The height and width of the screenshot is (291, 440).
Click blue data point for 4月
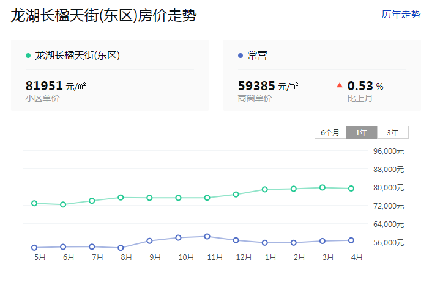click(x=351, y=240)
